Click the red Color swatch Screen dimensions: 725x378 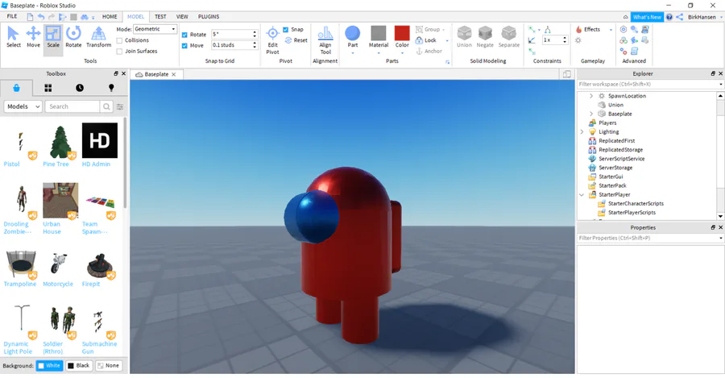[402, 33]
